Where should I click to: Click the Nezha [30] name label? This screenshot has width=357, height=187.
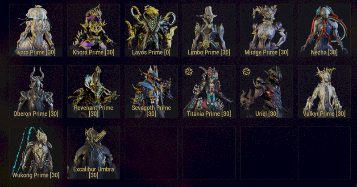[324, 53]
